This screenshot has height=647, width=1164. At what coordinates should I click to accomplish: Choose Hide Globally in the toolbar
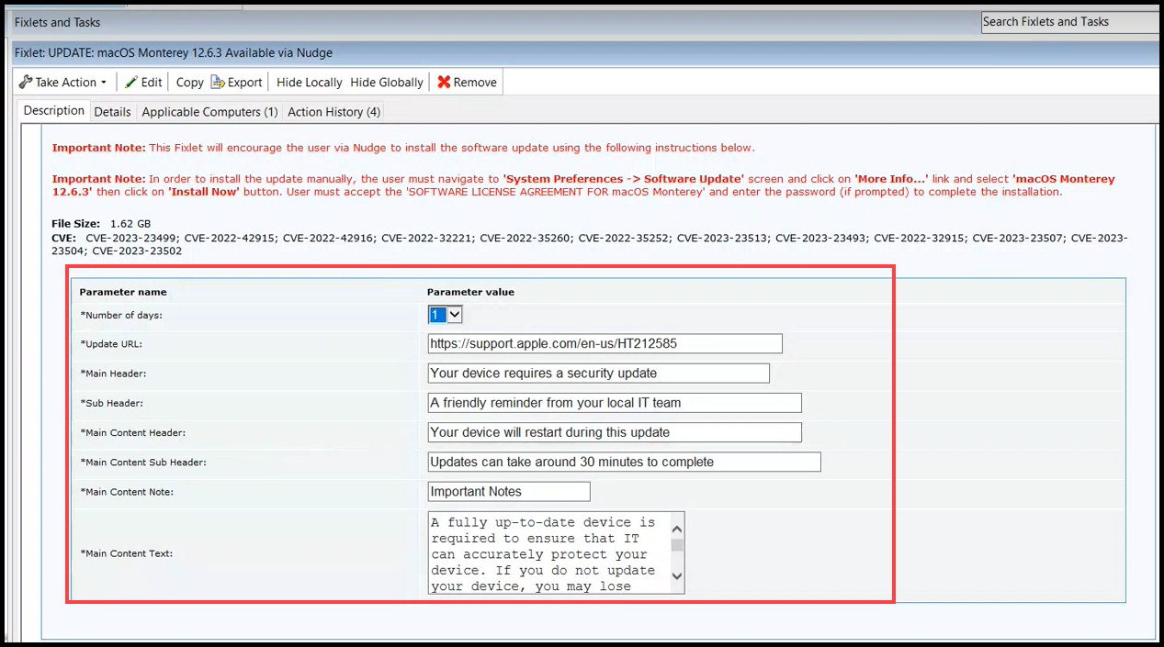click(387, 83)
